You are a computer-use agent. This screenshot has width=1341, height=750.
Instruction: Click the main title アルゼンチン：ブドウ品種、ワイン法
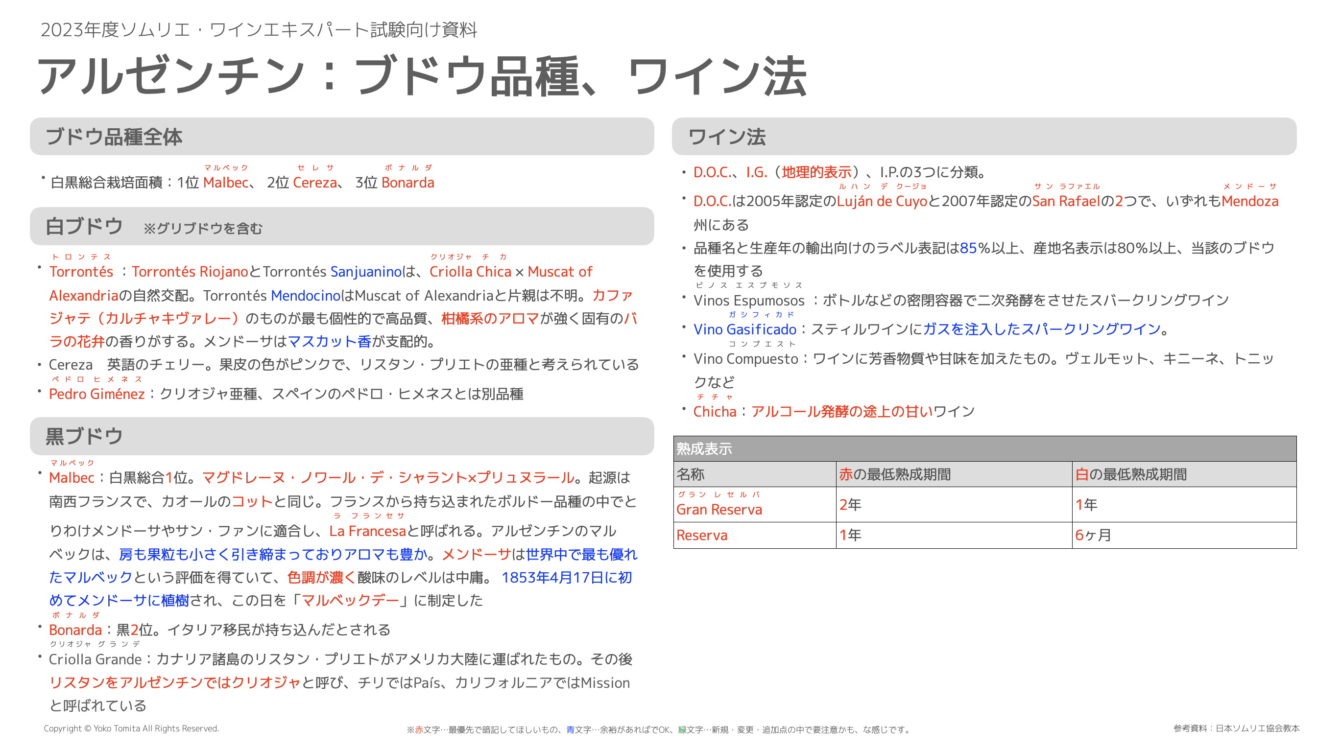click(422, 76)
